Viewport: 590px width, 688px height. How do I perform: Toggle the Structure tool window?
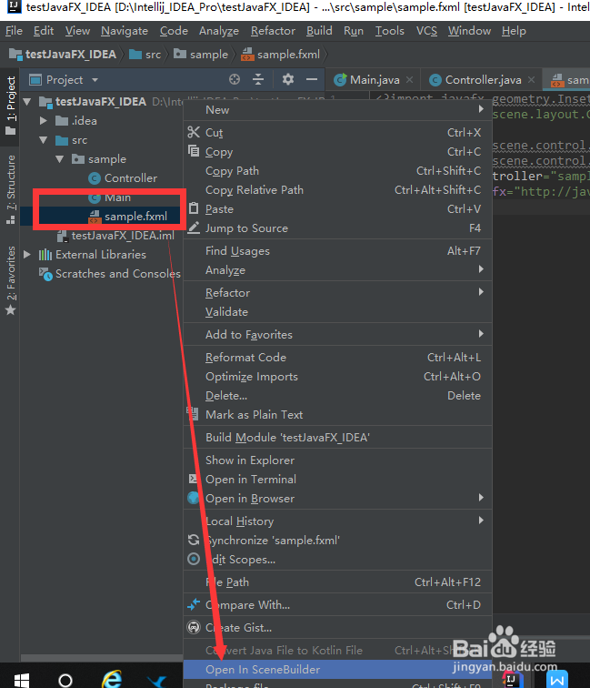point(11,189)
